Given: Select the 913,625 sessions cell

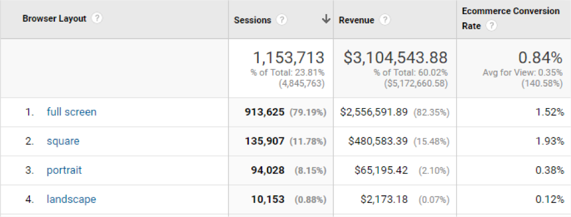Looking at the screenshot, I should (264, 112).
